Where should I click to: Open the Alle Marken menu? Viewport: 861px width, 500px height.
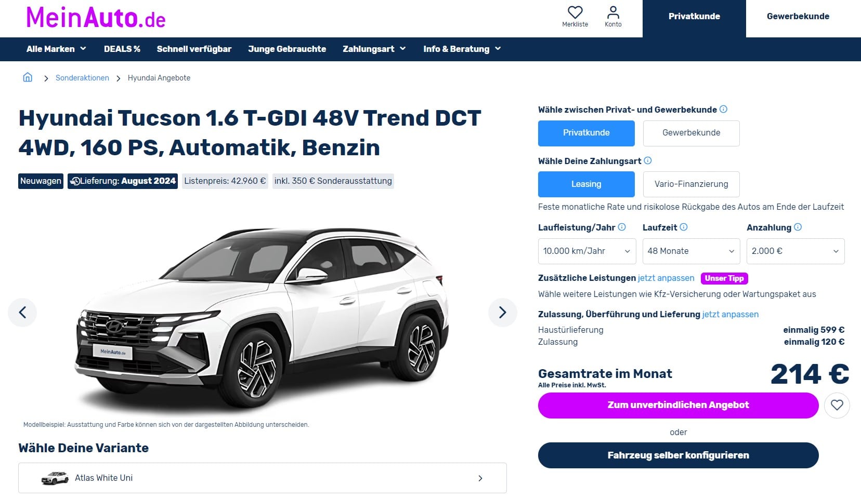[56, 49]
